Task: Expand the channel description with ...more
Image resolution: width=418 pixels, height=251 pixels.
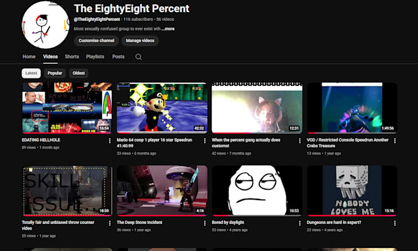Action: point(168,29)
